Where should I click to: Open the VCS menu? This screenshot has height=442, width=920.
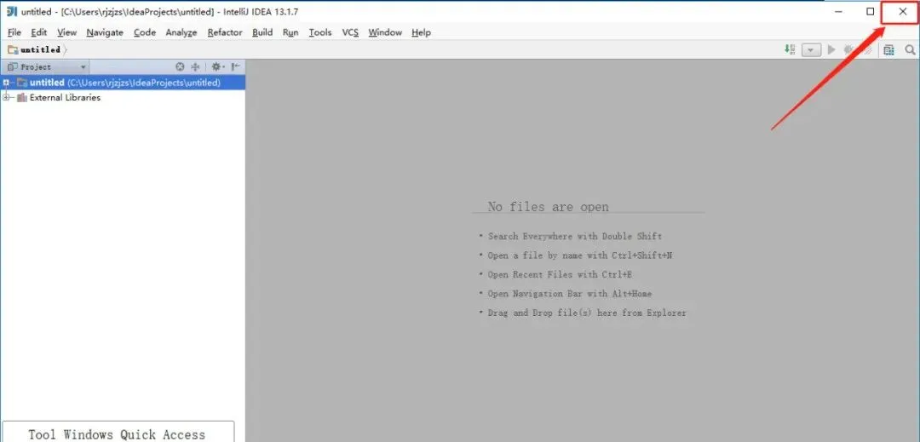pyautogui.click(x=350, y=32)
